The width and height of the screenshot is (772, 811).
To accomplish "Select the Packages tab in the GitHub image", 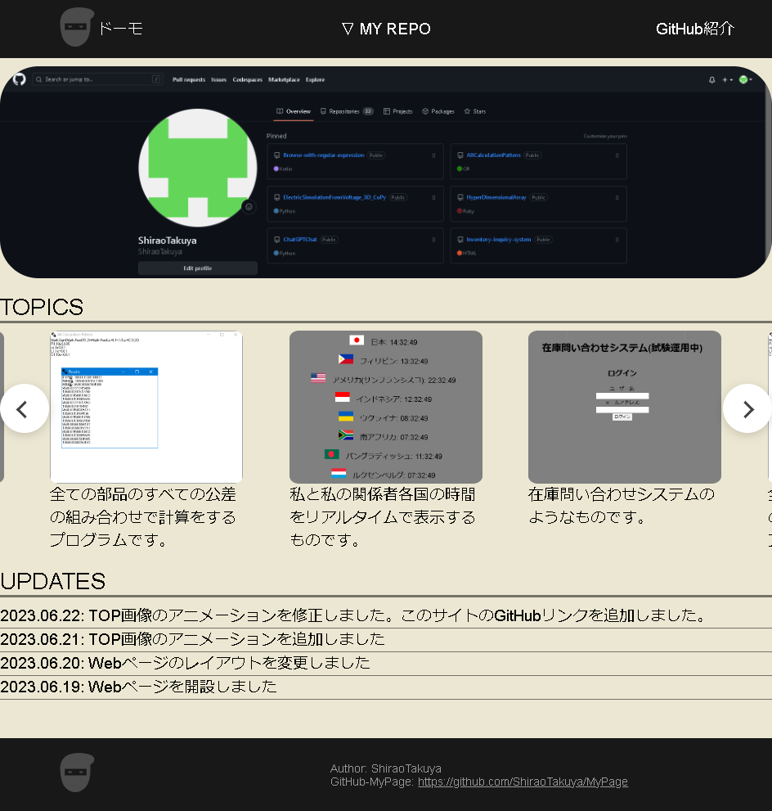I will pyautogui.click(x=438, y=111).
